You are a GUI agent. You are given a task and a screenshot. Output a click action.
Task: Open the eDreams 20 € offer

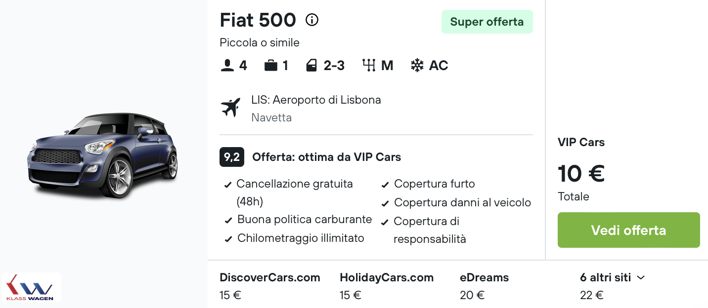coord(484,286)
